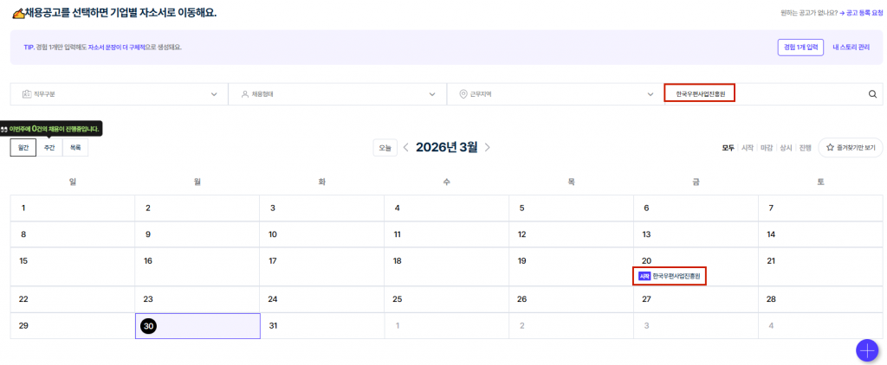
Task: Go to previous month with left chevron
Action: click(405, 148)
